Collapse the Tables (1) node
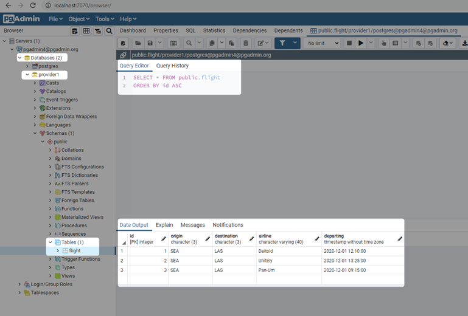The image size is (468, 316). click(51, 242)
